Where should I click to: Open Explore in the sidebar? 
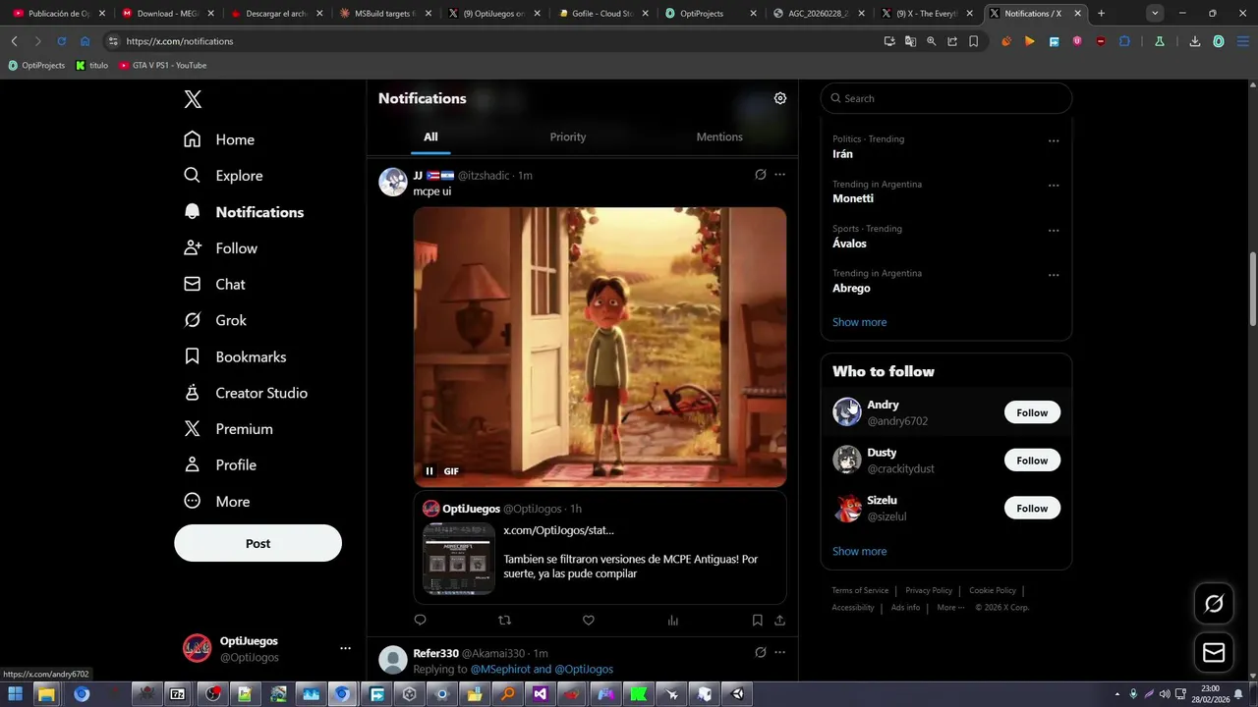[x=223, y=176]
